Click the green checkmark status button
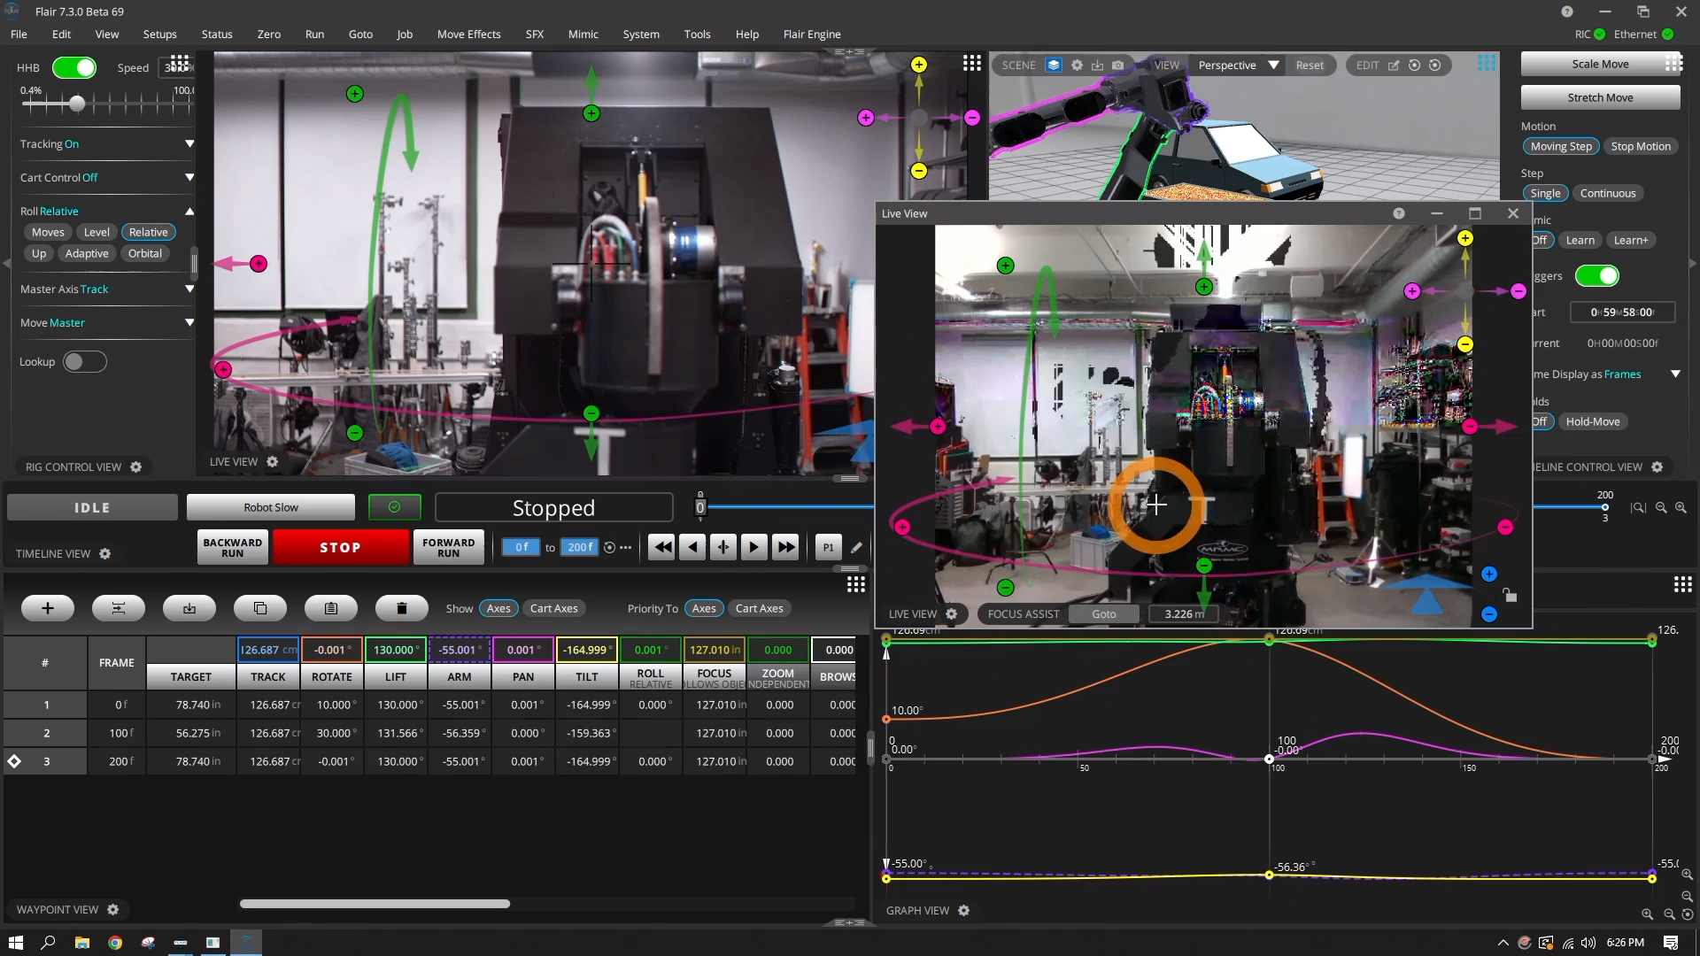 point(395,507)
